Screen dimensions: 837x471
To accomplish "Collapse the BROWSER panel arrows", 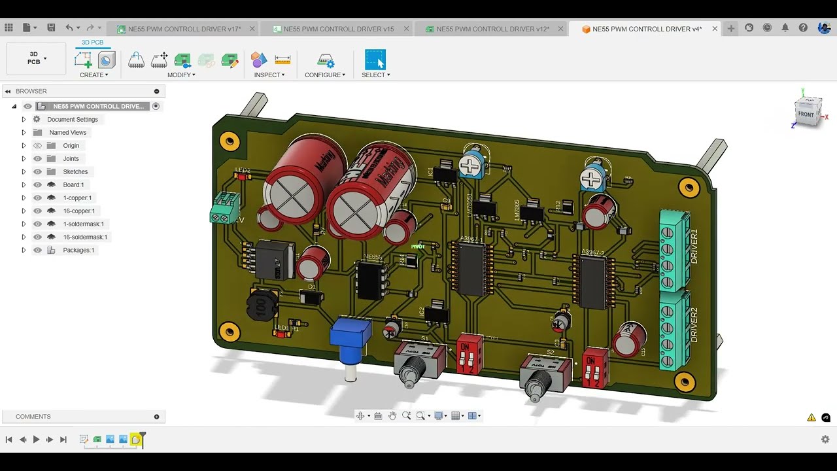I will (x=8, y=91).
